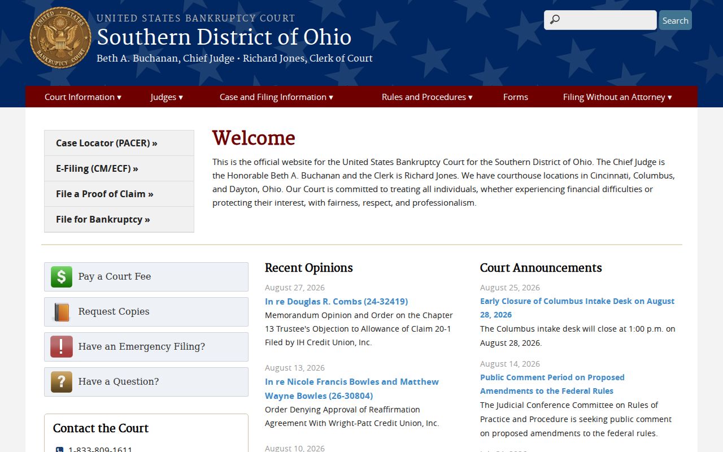Image resolution: width=723 pixels, height=452 pixels.
Task: Click the Contact the Court heading
Action: 101,428
